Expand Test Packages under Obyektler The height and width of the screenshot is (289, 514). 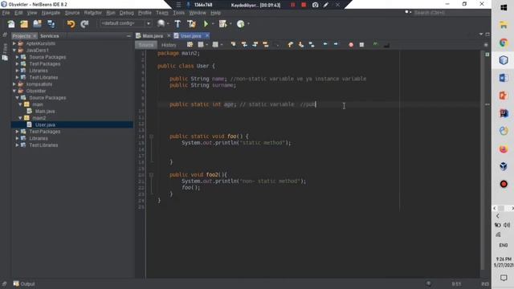(x=17, y=132)
